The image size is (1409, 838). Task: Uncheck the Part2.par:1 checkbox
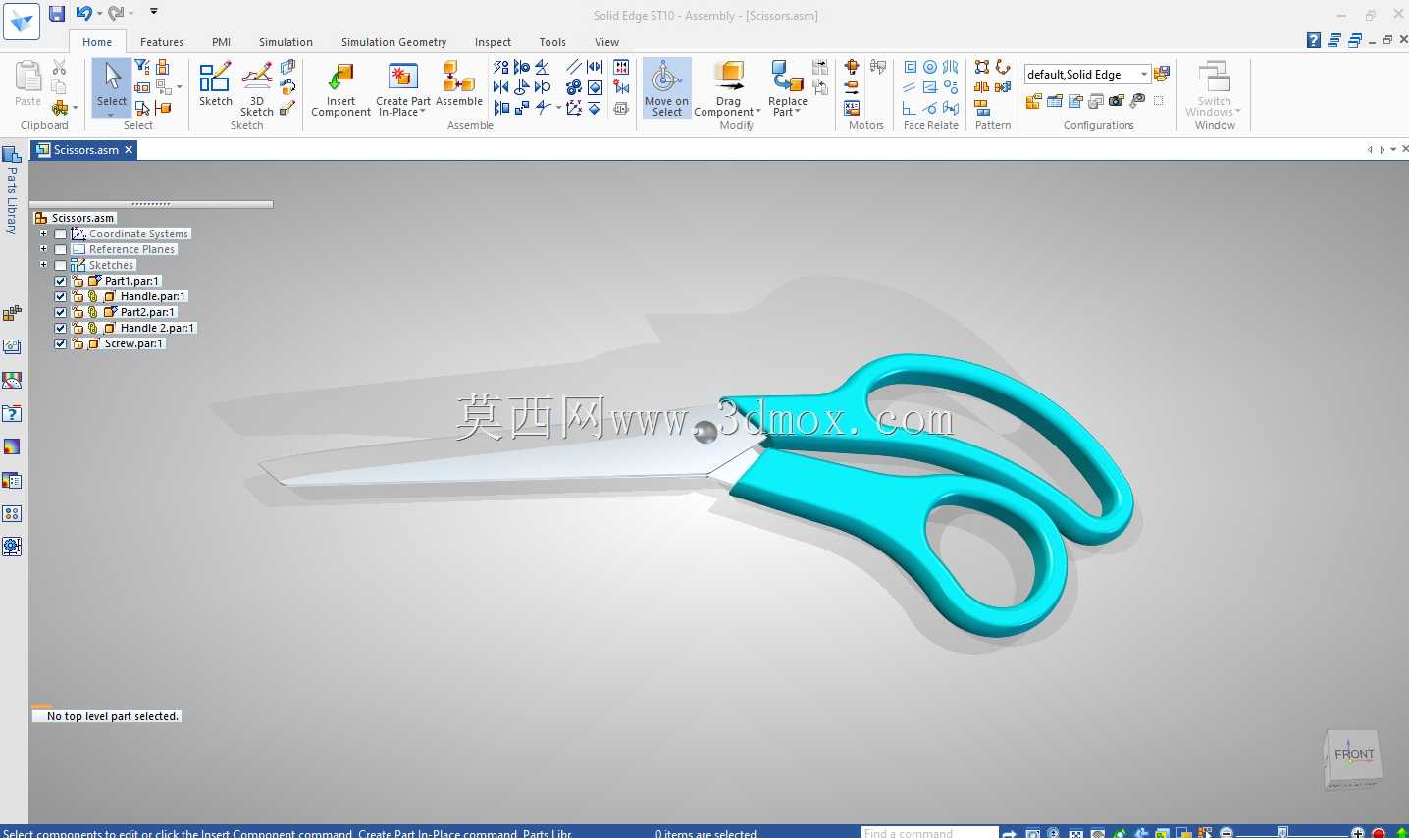pos(61,312)
